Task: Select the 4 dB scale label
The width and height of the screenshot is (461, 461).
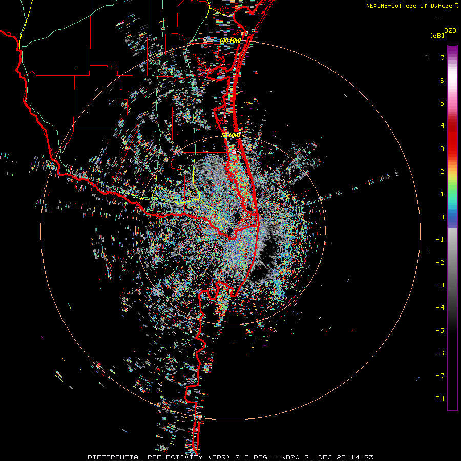Action: pyautogui.click(x=442, y=126)
